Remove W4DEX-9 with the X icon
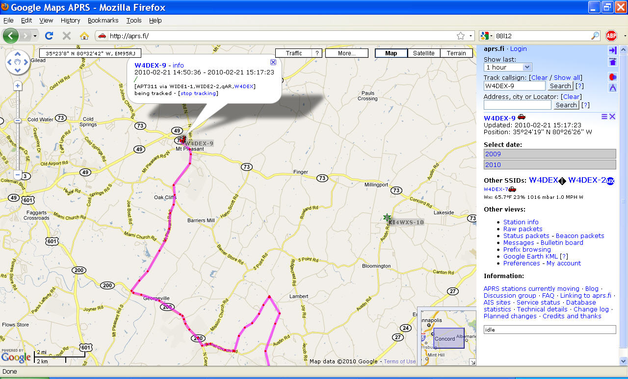This screenshot has width=628, height=379. tap(612, 117)
